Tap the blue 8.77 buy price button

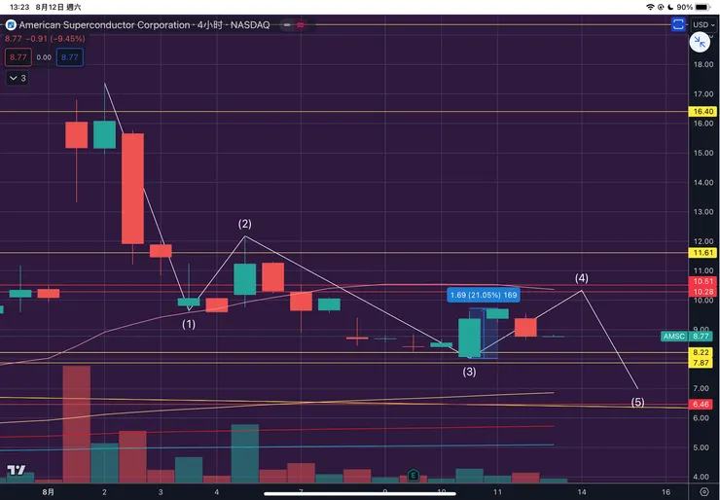[x=70, y=57]
